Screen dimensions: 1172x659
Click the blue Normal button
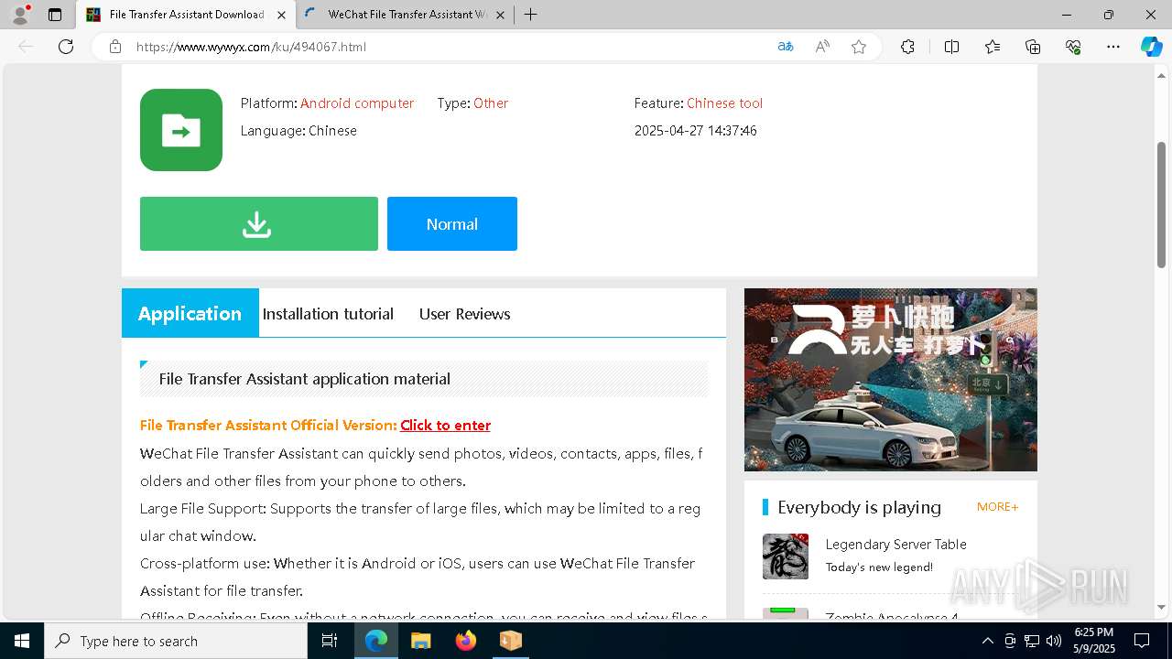coord(452,223)
